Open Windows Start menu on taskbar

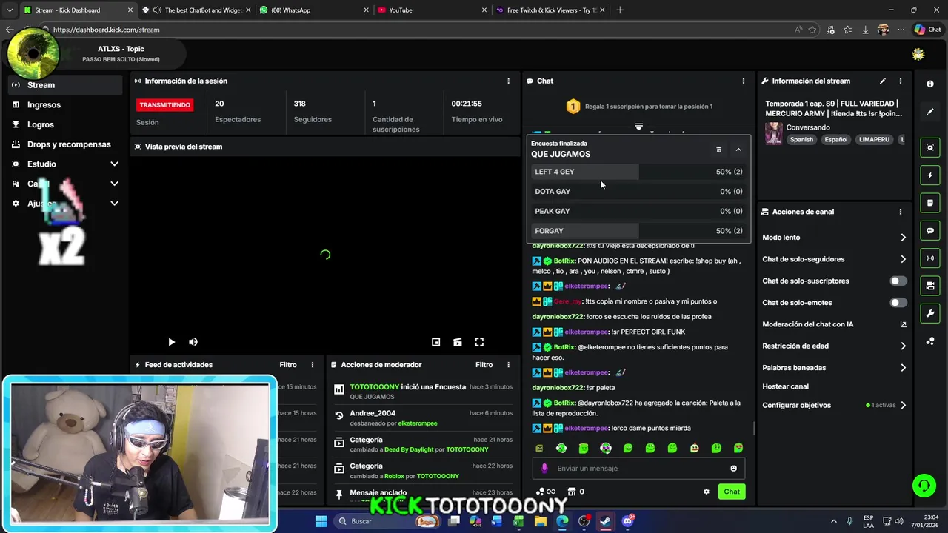click(321, 521)
